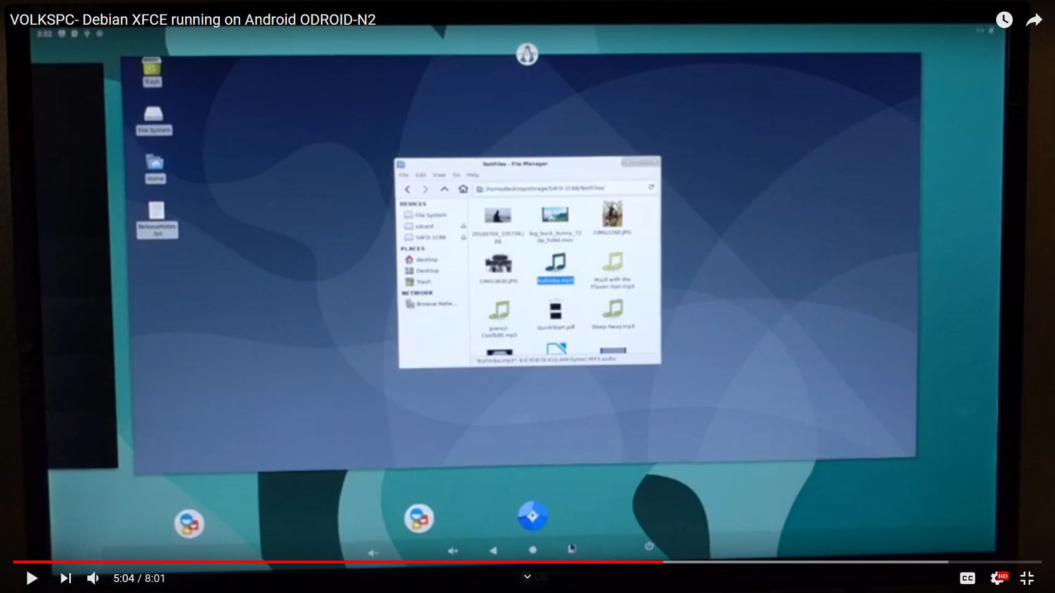Select Maid with the Flaxen Hair.mp3
Image resolution: width=1055 pixels, height=593 pixels.
[612, 270]
